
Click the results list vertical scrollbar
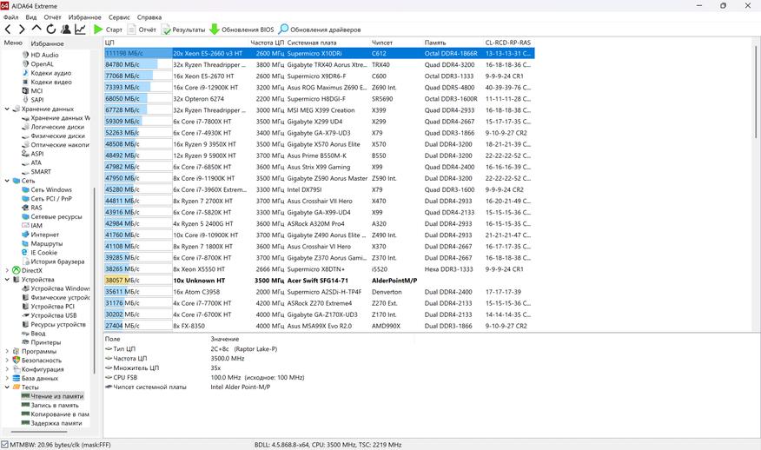tap(756, 92)
